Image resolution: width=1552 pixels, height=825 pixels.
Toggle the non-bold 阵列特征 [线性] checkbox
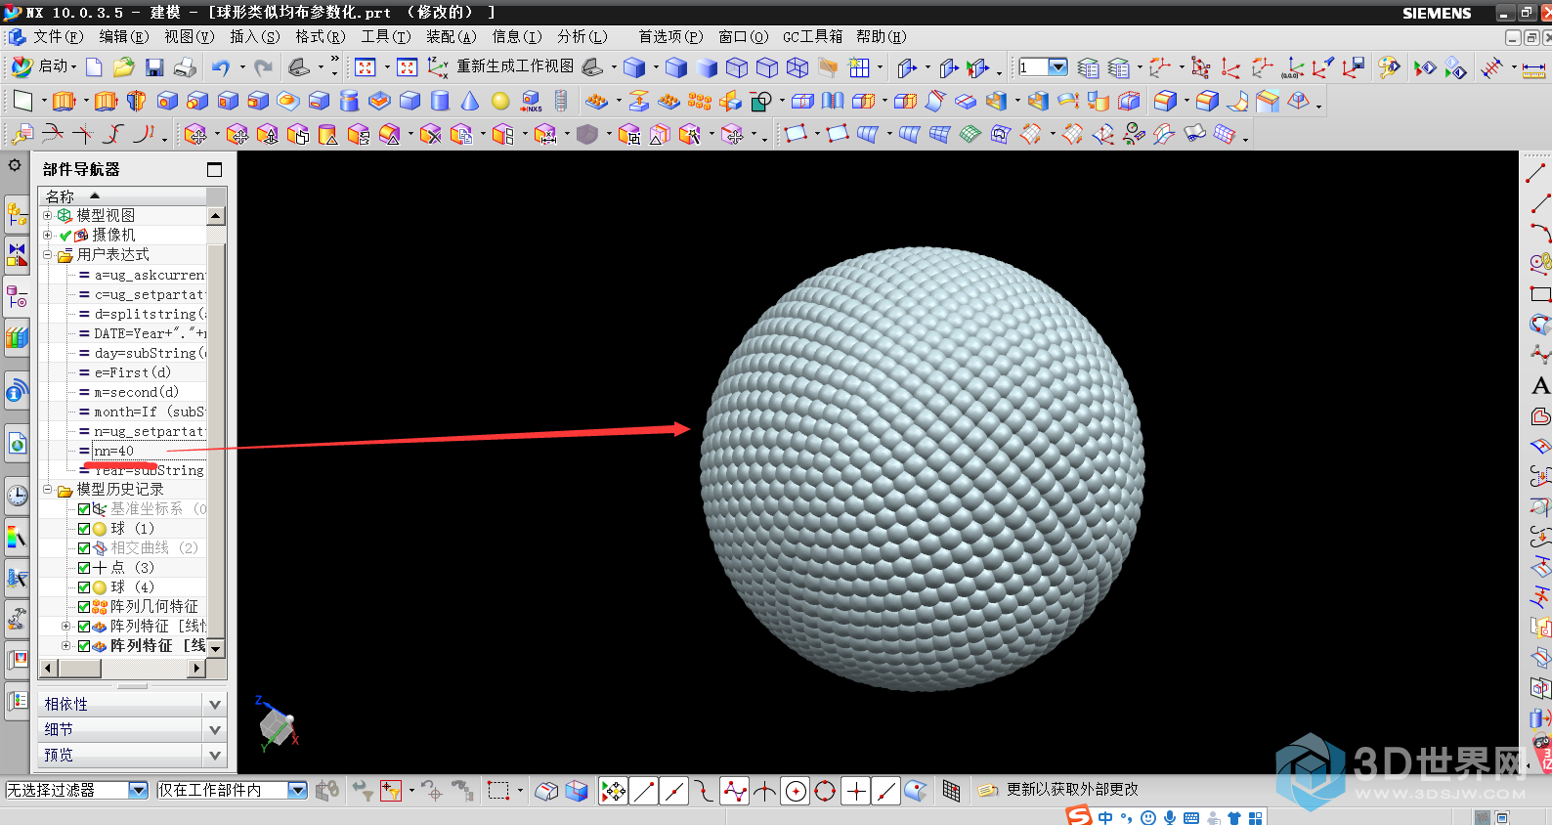point(84,627)
